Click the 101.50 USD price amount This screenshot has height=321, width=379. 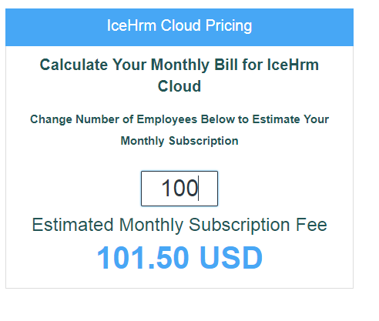[x=179, y=258]
